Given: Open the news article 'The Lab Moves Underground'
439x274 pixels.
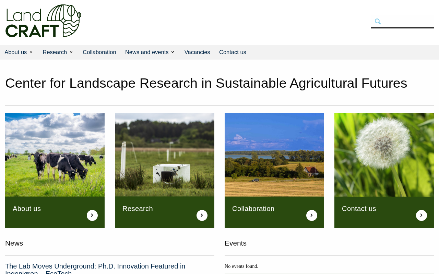Looking at the screenshot, I should (x=95, y=268).
